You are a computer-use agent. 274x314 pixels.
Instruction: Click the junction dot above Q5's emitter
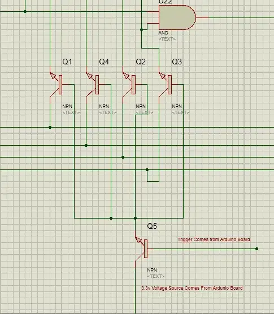135,218
